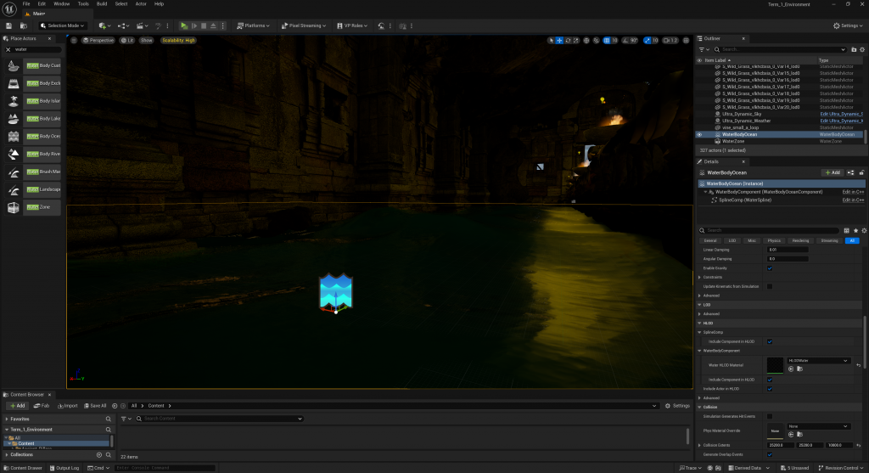This screenshot has width=869, height=473.
Task: Toggle SplineComp Include Component in HLOD checkbox
Action: click(769, 341)
